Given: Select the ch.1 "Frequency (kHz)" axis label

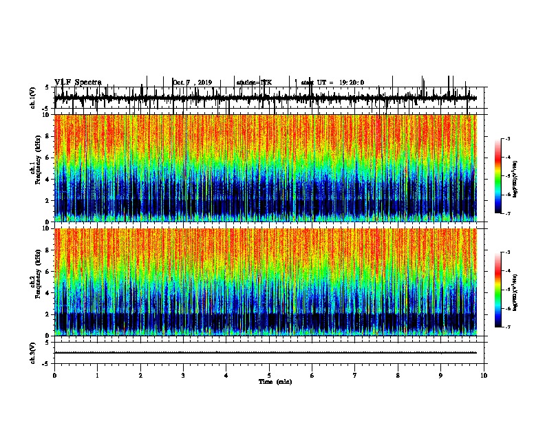Looking at the screenshot, I should (x=38, y=160).
